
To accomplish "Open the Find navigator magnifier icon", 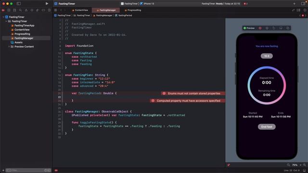I will tap(20, 10).
